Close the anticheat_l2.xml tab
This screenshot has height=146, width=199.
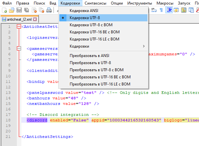pyautogui.click(x=35, y=19)
